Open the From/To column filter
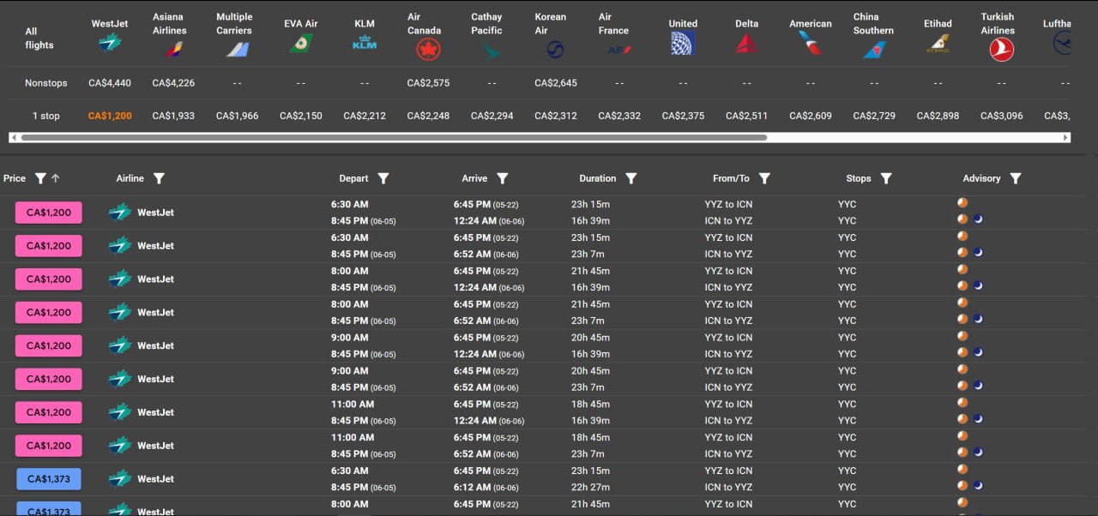This screenshot has width=1098, height=516. click(x=764, y=178)
